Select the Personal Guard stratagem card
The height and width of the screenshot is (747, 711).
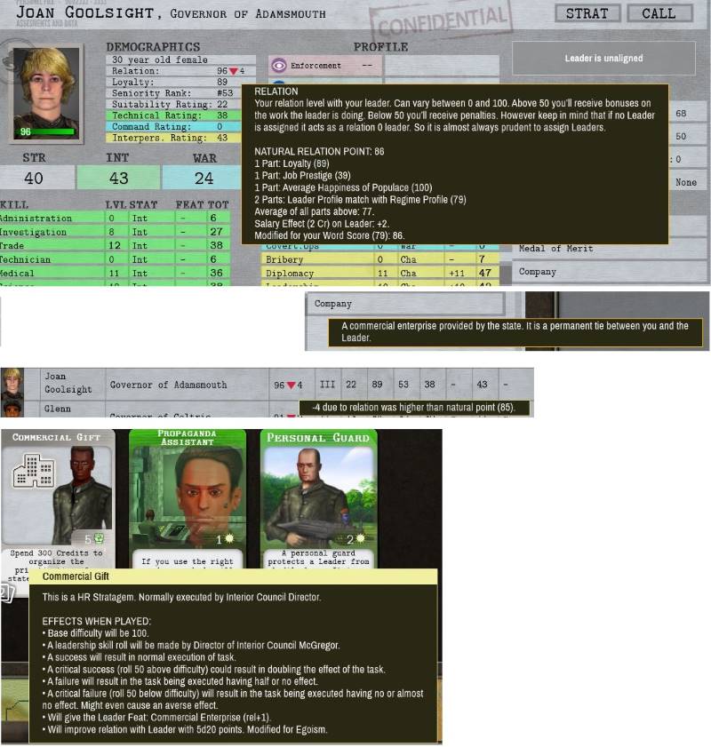click(x=318, y=499)
